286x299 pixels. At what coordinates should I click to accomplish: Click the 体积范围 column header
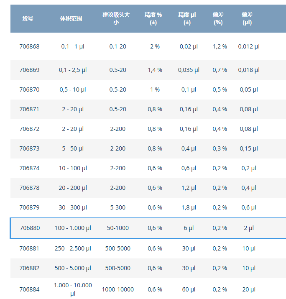pyautogui.click(x=71, y=18)
